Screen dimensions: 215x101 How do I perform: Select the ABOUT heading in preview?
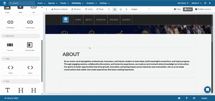71,54
